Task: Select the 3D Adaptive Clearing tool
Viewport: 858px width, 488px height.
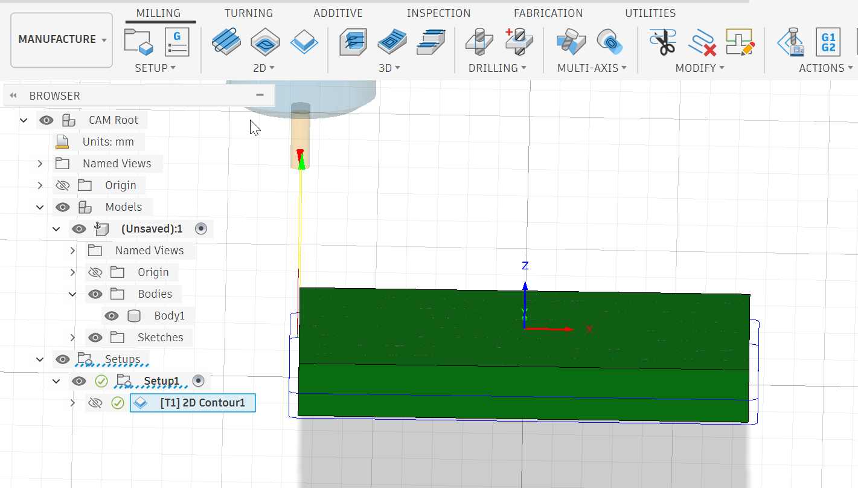Action: (x=353, y=42)
